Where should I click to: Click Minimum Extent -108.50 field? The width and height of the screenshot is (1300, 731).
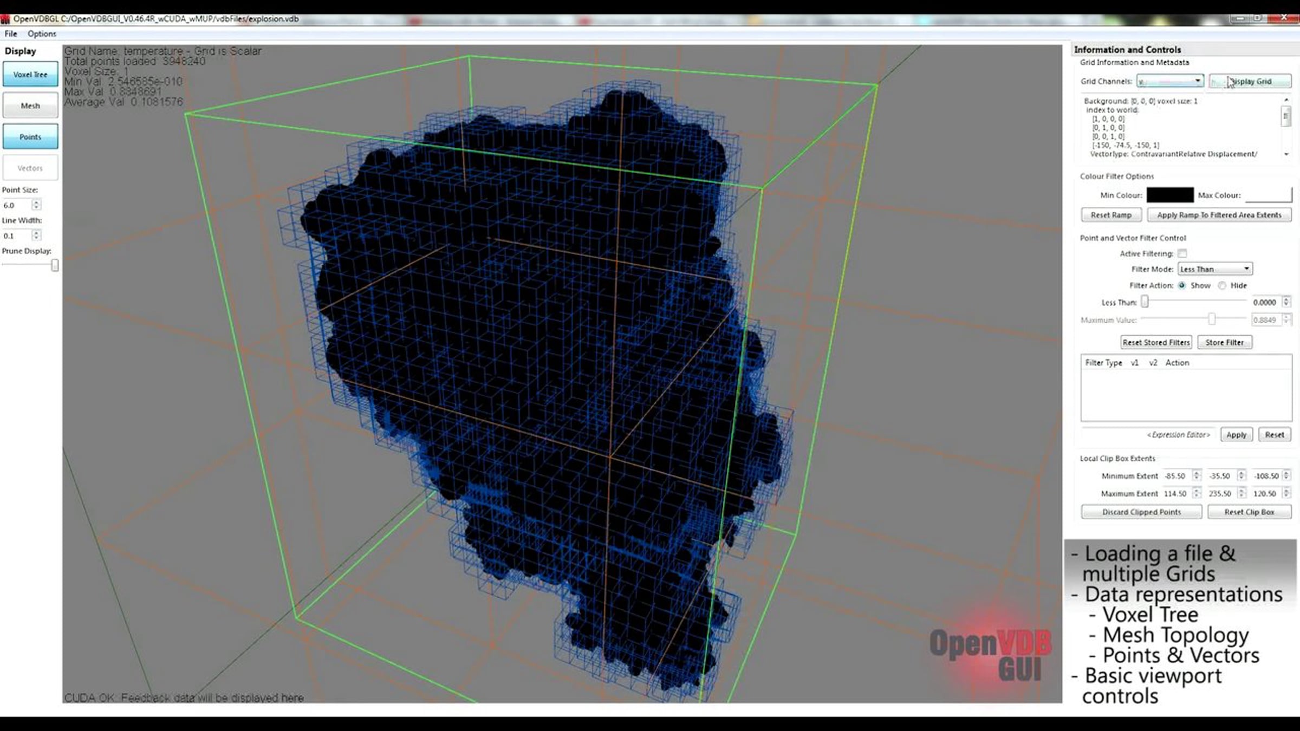coord(1266,476)
